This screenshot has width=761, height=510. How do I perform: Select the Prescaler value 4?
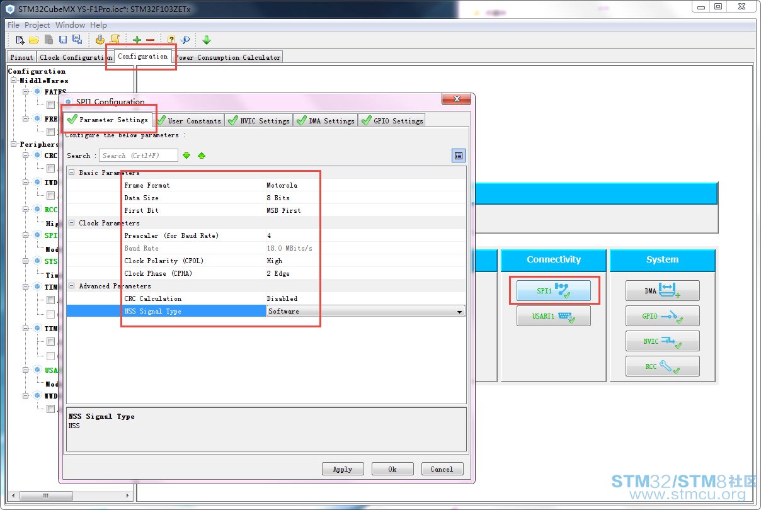269,235
